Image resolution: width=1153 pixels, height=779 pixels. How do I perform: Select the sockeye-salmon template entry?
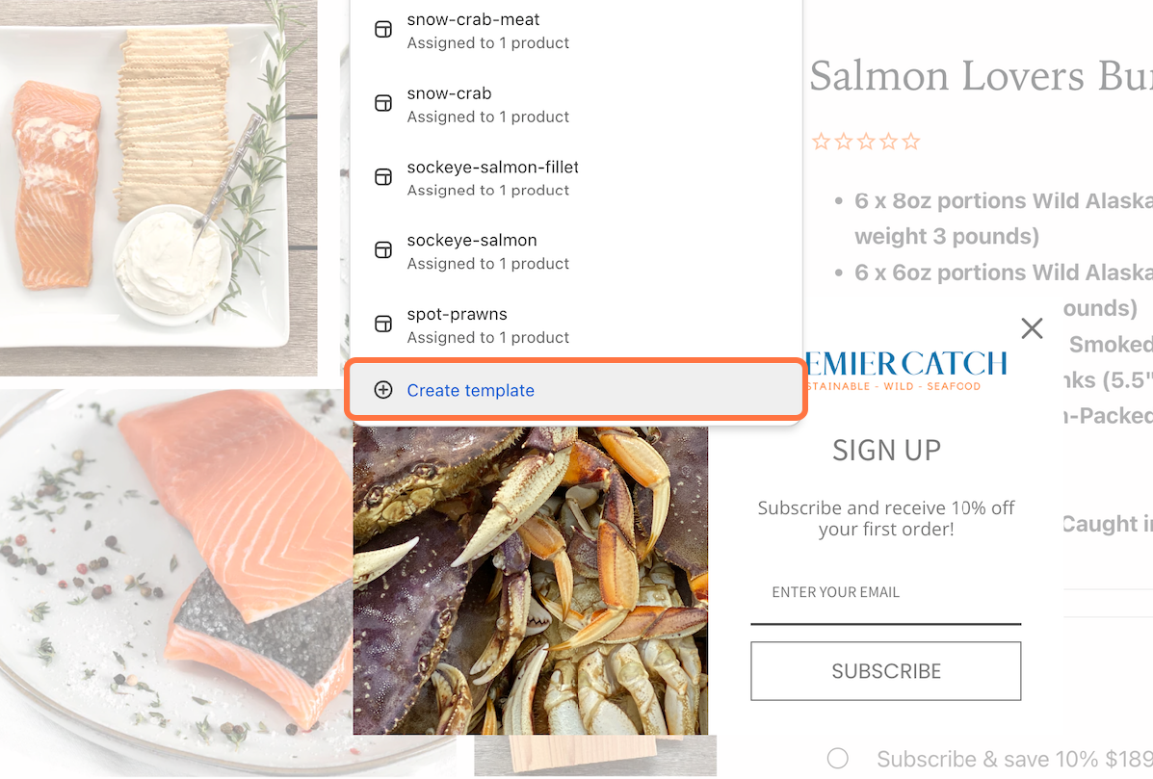[x=576, y=251]
